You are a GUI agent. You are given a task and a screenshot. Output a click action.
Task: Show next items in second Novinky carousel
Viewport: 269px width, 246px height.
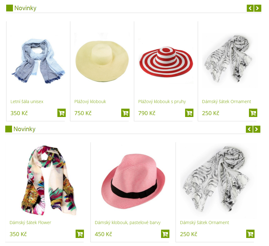pos(257,129)
